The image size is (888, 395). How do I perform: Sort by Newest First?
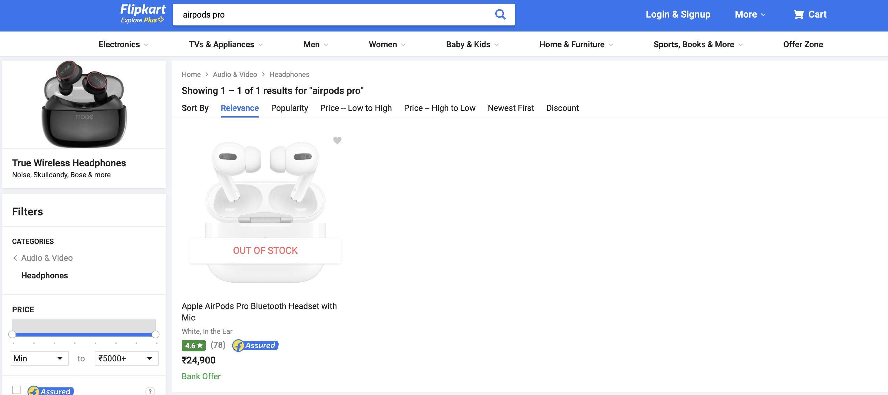point(511,108)
